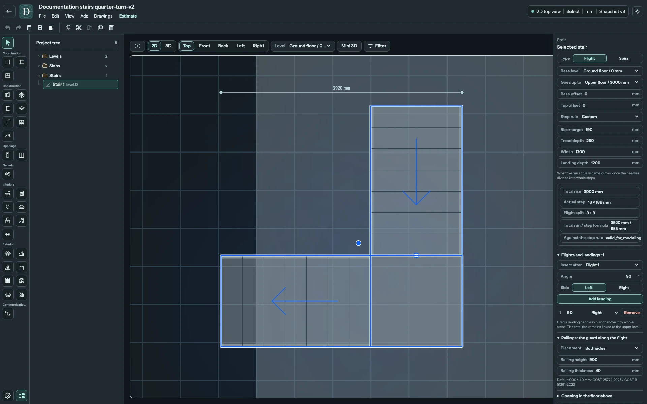The height and width of the screenshot is (404, 647).
Task: Choose the bathtub interior tool
Action: click(x=8, y=194)
